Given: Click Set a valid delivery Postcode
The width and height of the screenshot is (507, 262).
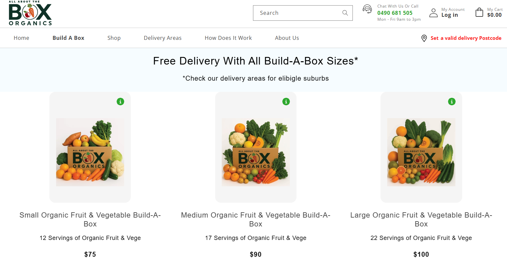Looking at the screenshot, I should point(466,38).
